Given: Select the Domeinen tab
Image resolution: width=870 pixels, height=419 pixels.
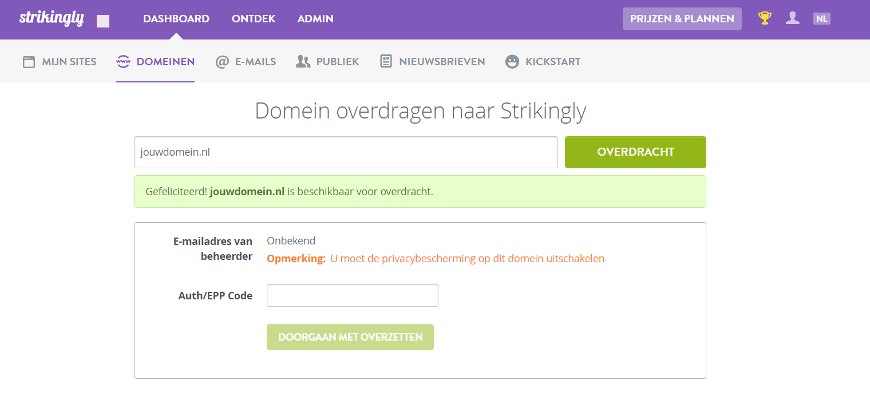Looking at the screenshot, I should pos(156,62).
